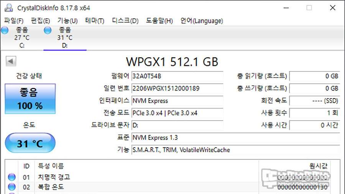Click the standard field NVM Express 1.3
Viewport: 345px width, 194px height.
[236, 138]
